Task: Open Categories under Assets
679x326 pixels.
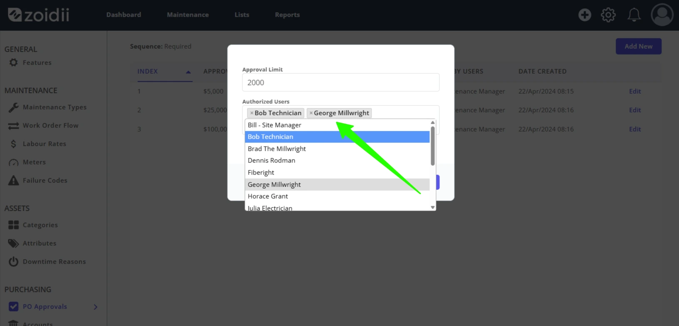Action: pos(40,225)
